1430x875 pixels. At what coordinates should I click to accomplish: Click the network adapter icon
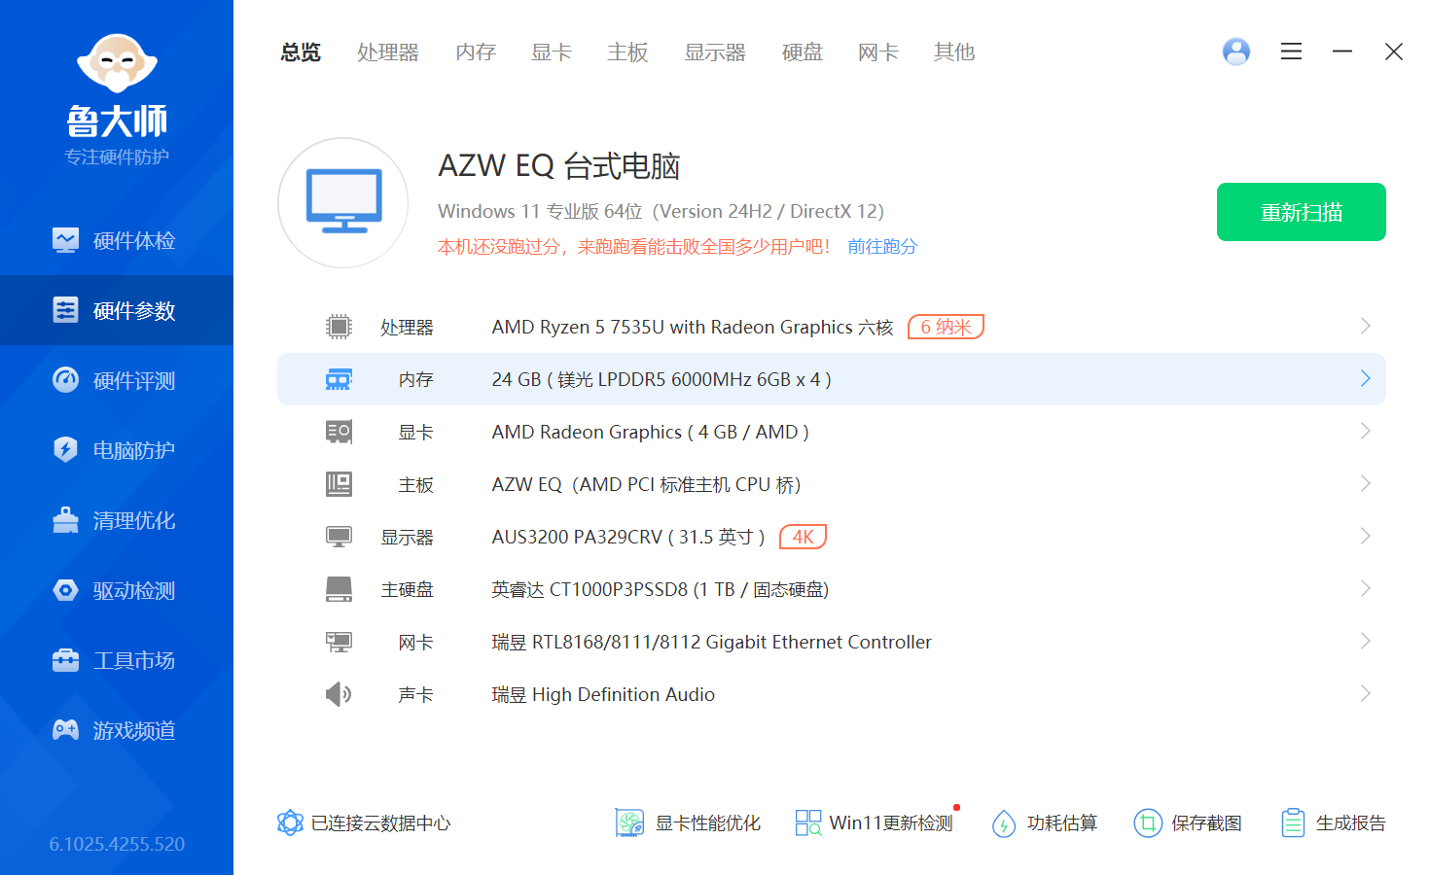click(x=339, y=642)
